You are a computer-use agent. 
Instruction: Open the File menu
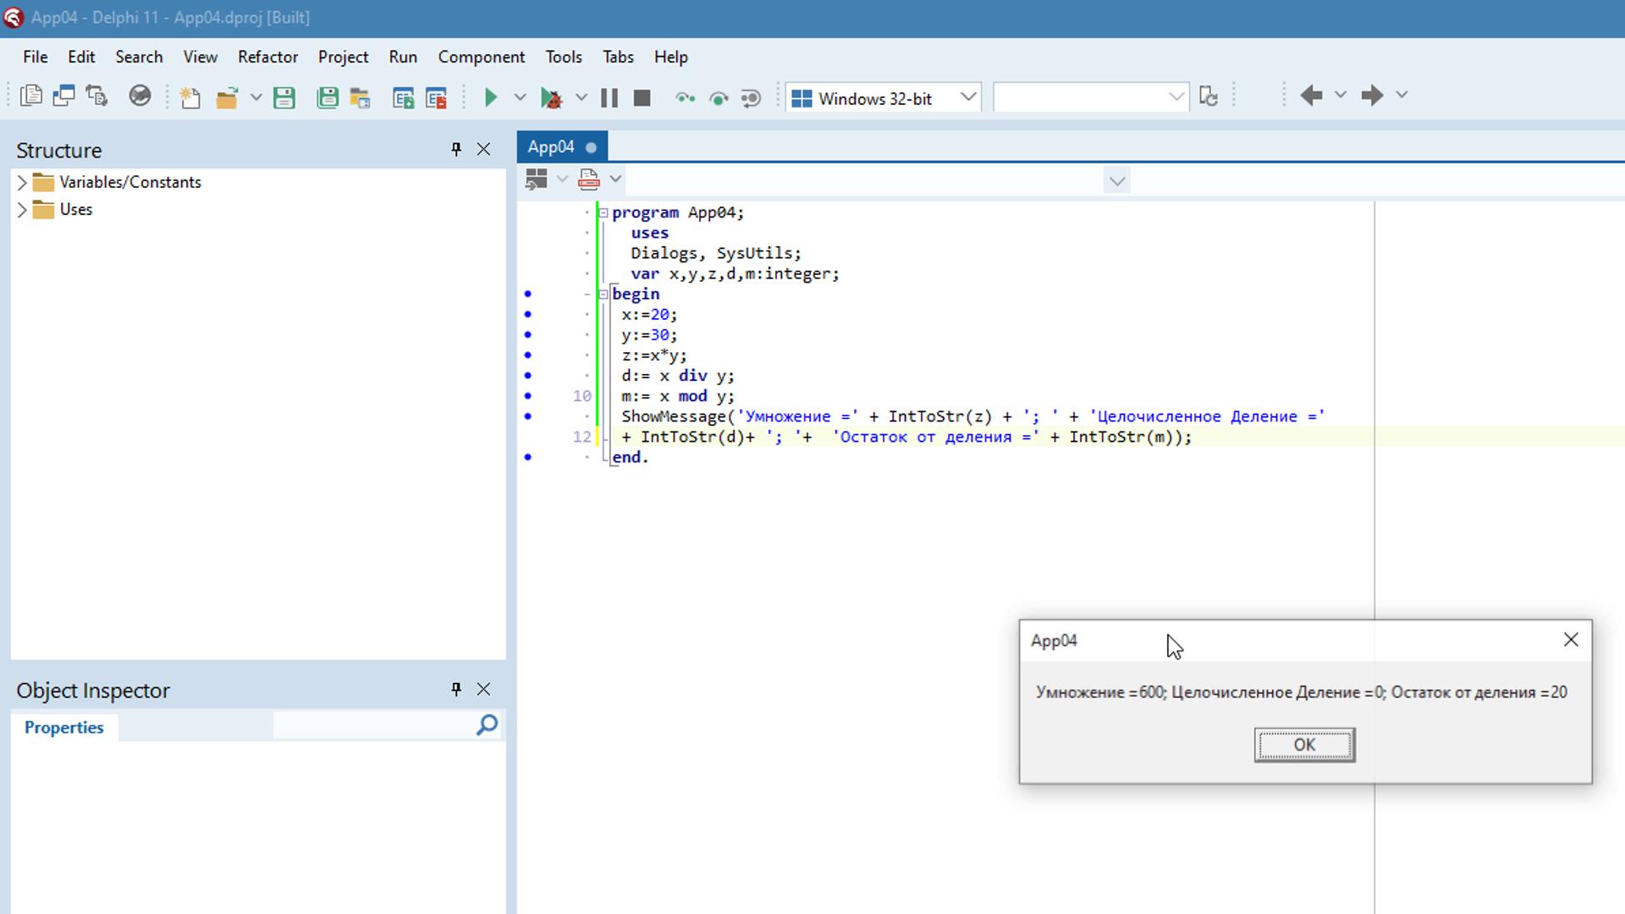(36, 57)
